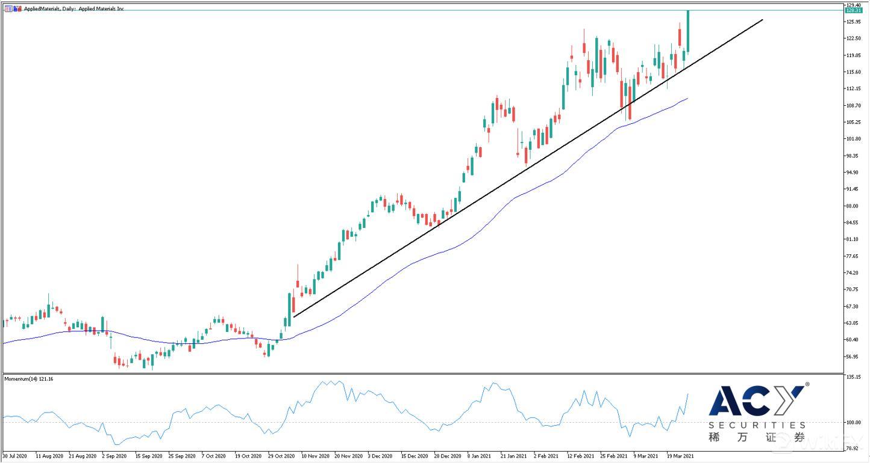Click the 125.95 price scale label
The height and width of the screenshot is (463, 870).
point(853,22)
